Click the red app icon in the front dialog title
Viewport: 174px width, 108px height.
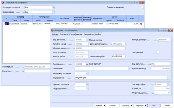(x=52, y=31)
